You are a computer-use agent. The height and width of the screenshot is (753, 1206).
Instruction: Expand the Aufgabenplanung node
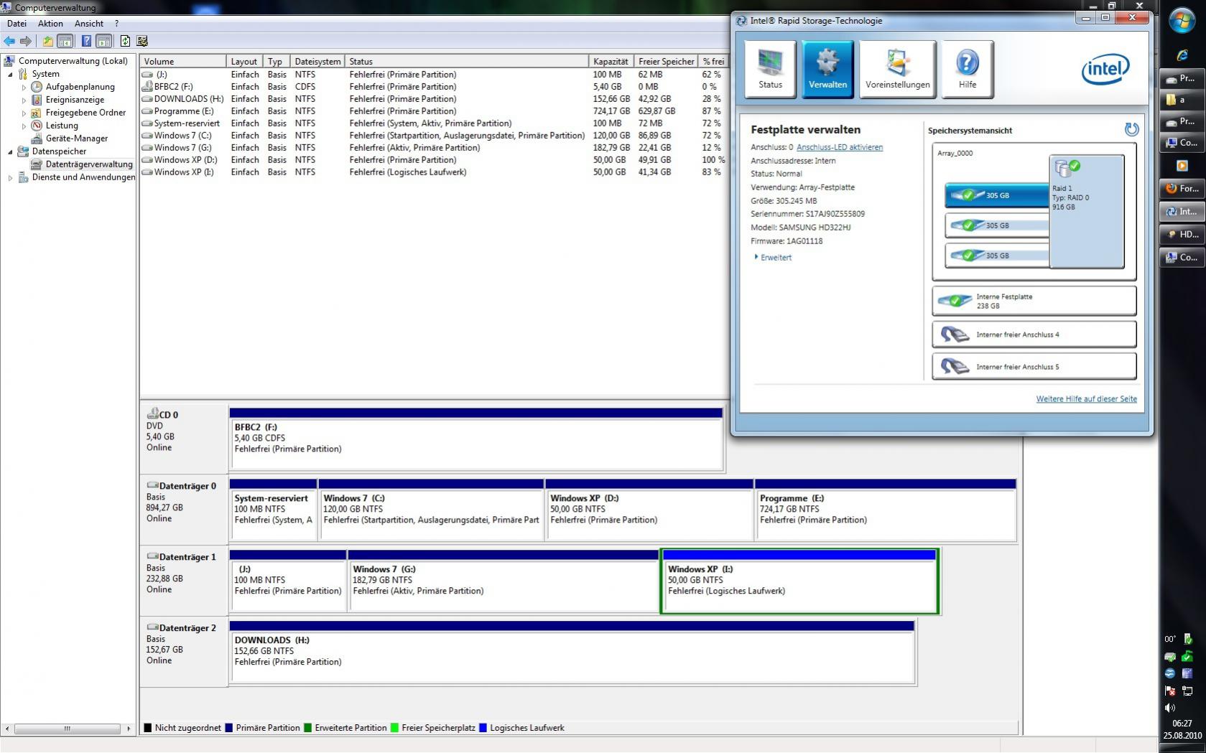click(24, 87)
